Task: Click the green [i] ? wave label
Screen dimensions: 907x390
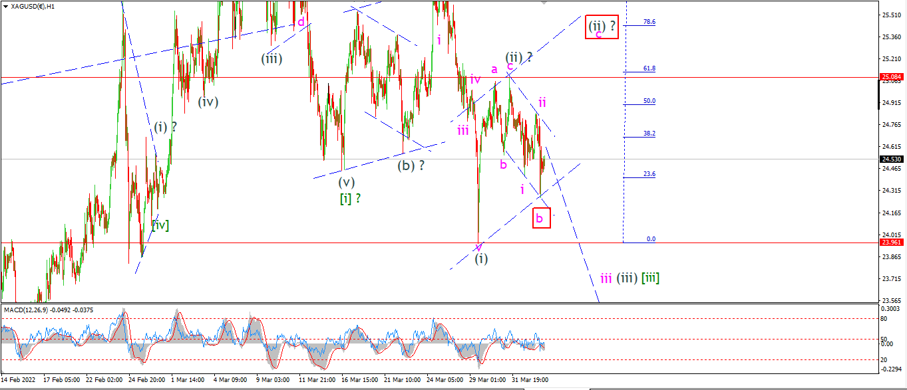Action: click(350, 198)
